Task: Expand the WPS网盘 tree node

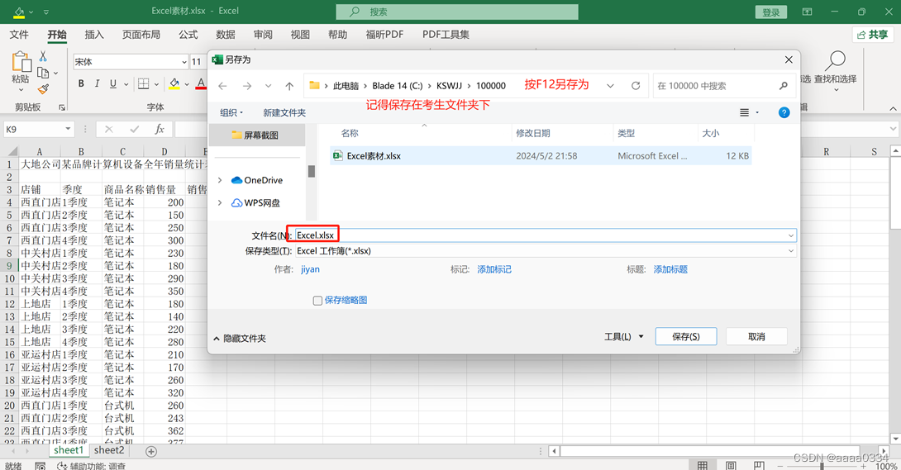Action: click(x=220, y=202)
